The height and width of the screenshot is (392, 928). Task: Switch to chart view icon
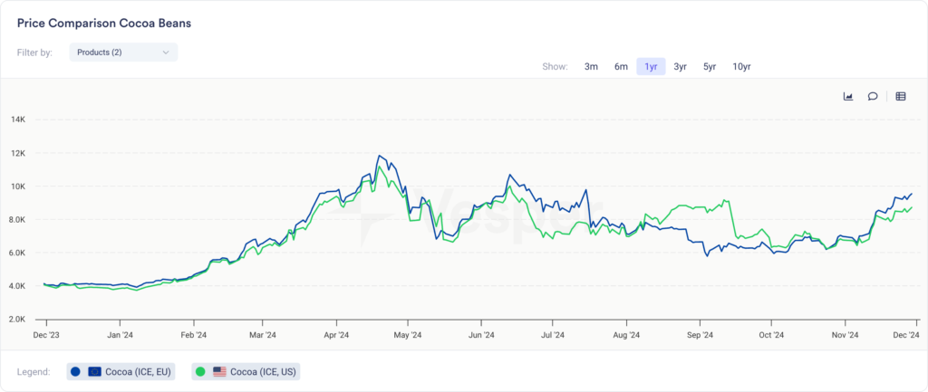[x=848, y=96]
